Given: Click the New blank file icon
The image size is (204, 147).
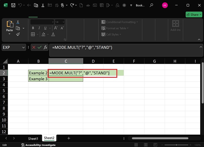Looking at the screenshot, I should pyautogui.click(x=81, y=5).
